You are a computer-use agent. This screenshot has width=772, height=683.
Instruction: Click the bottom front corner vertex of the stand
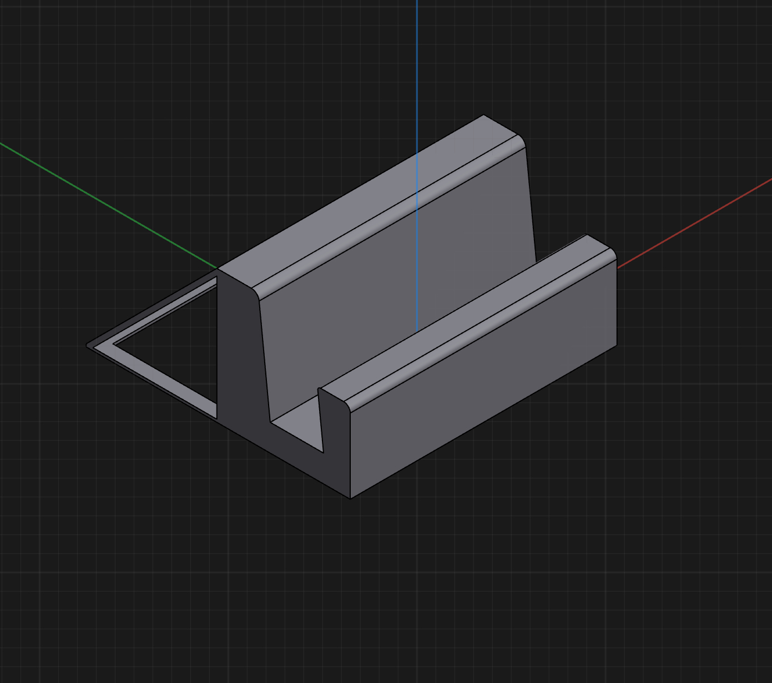[x=350, y=498]
